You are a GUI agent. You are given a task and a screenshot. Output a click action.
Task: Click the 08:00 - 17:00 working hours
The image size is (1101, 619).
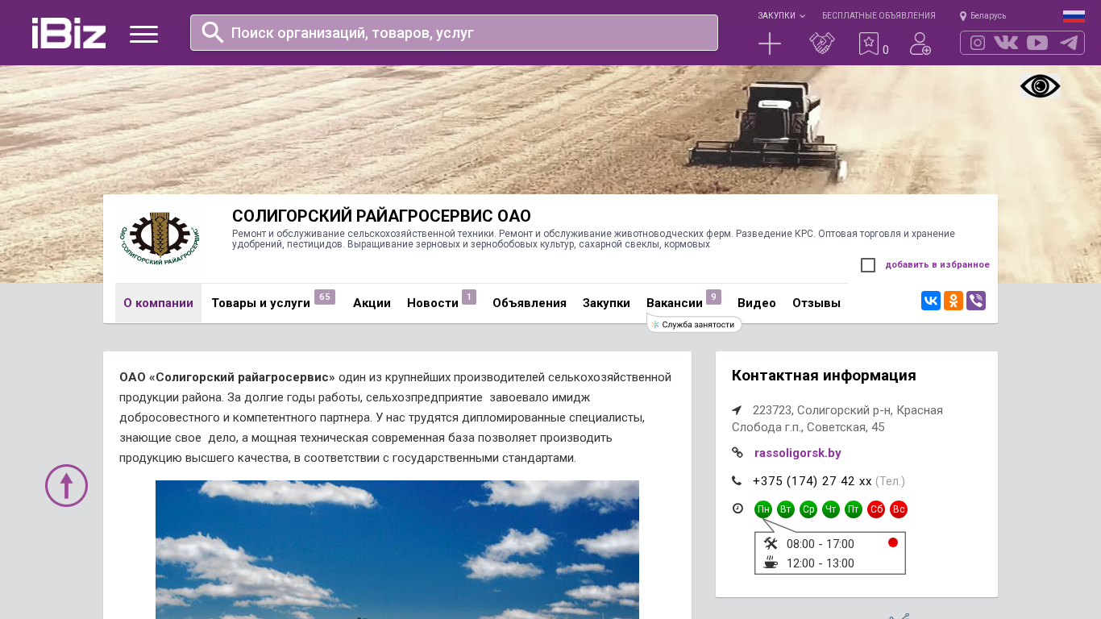(821, 544)
